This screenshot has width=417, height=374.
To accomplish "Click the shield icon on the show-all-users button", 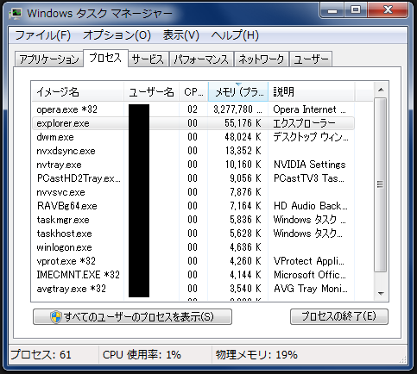I will [x=56, y=317].
